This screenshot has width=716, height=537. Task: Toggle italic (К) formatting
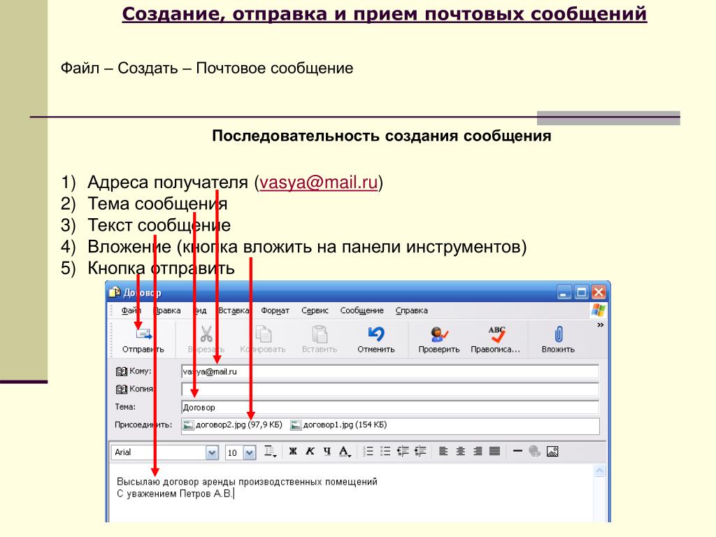(x=310, y=452)
